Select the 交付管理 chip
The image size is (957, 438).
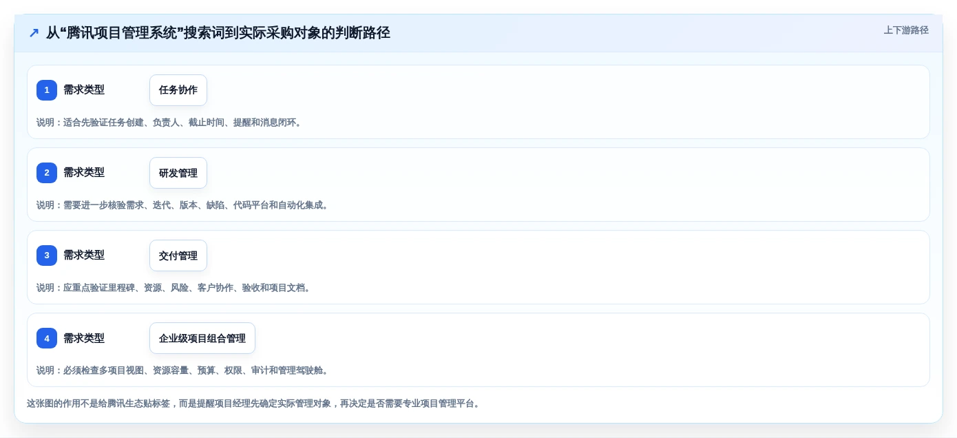coord(178,255)
